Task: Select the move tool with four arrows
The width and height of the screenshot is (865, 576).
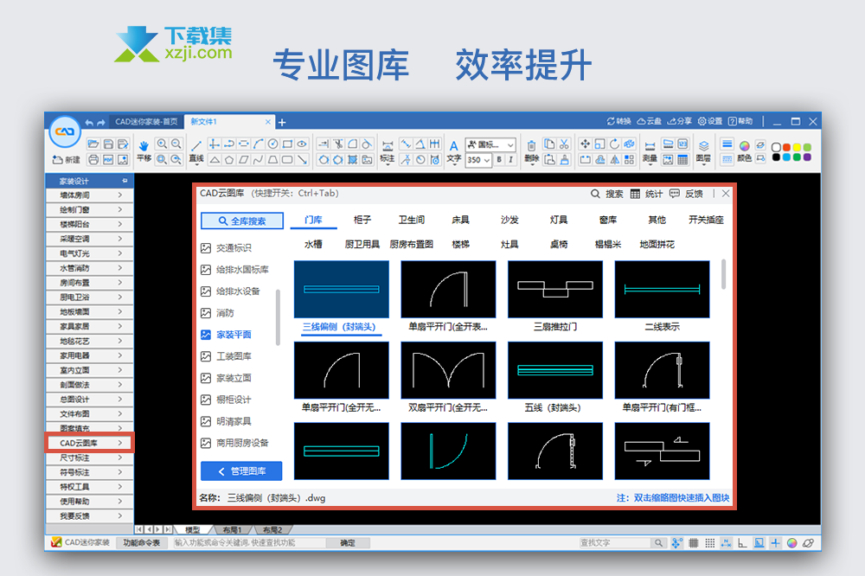Action: pyautogui.click(x=585, y=144)
